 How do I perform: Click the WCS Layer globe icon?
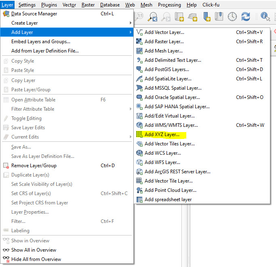[x=139, y=153]
